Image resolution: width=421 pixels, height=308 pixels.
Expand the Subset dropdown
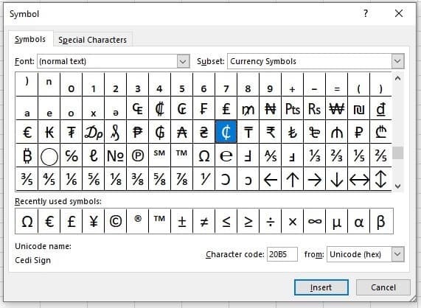coord(397,61)
